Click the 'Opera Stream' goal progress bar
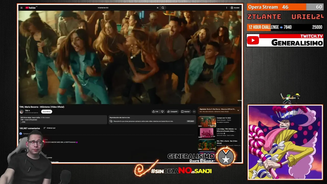 [285, 7]
